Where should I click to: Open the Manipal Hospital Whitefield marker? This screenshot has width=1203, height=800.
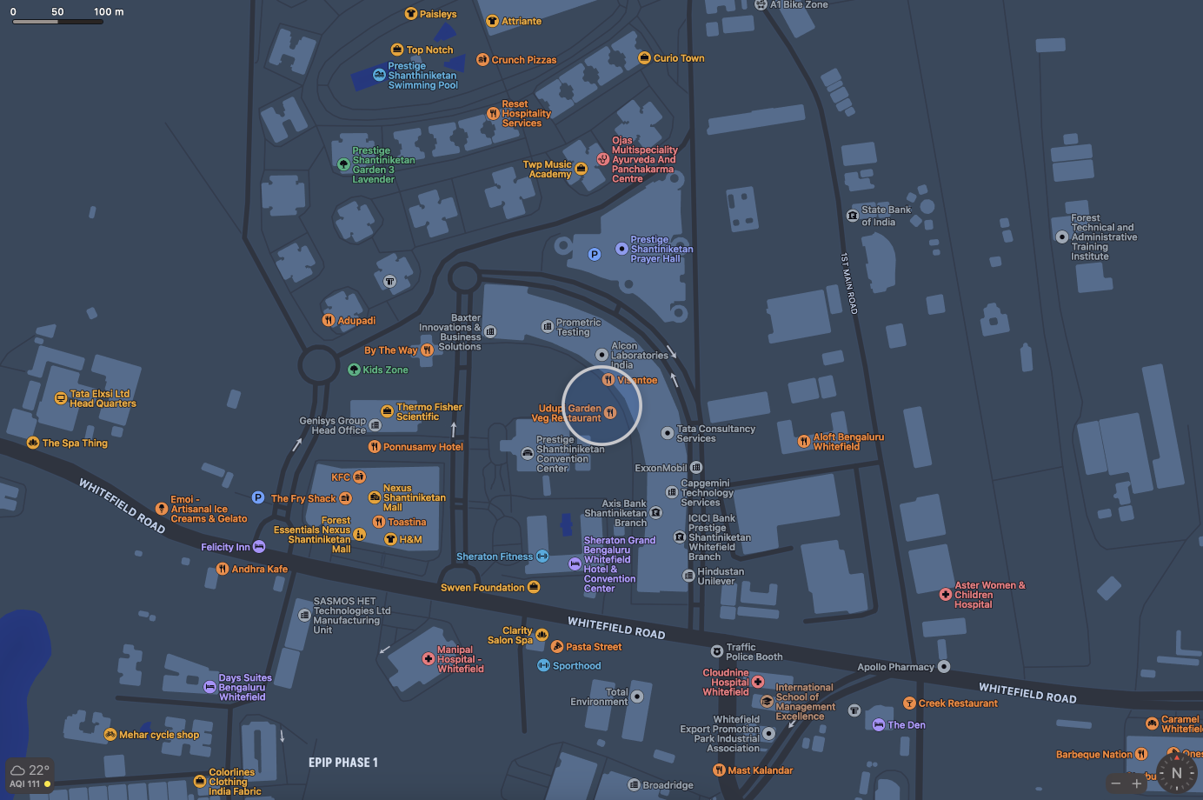coord(429,659)
